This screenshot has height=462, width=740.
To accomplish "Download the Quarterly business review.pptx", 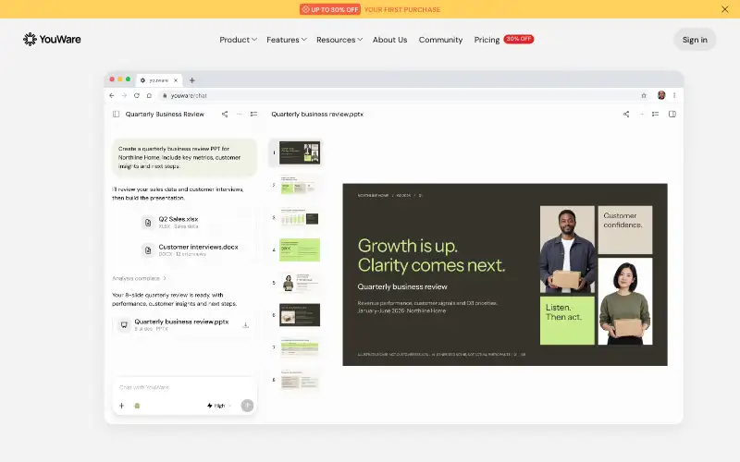I will click(x=245, y=325).
